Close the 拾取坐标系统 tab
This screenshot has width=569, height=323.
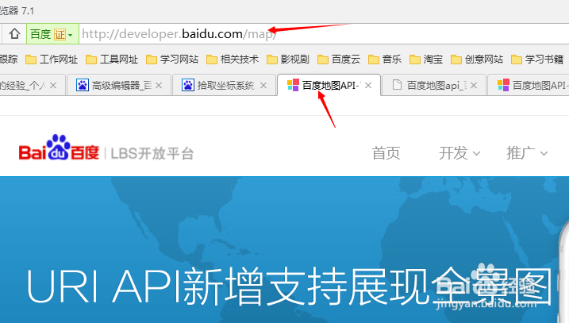[263, 85]
